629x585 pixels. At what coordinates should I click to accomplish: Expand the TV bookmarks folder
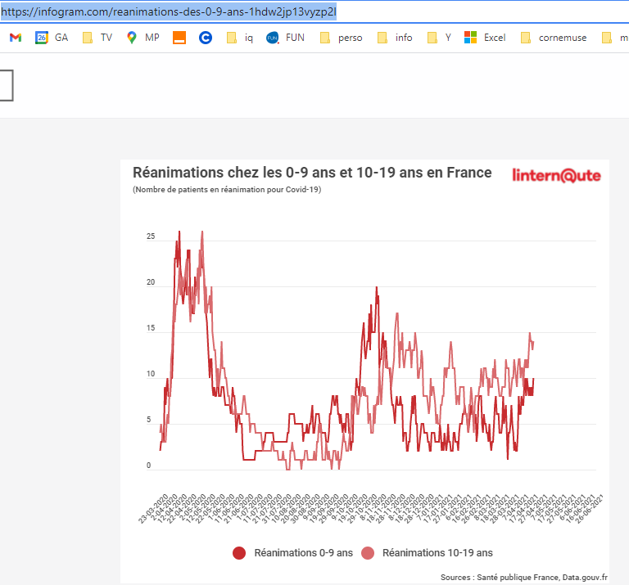pos(97,38)
